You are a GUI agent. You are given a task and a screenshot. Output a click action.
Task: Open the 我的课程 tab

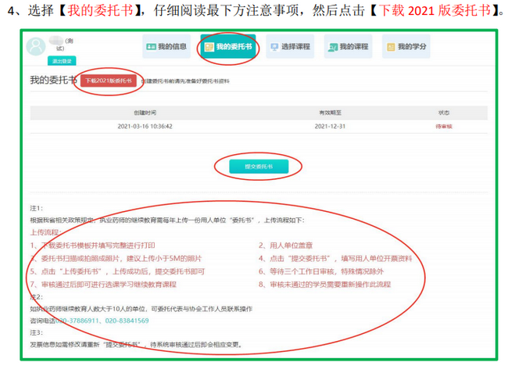[x=349, y=47]
